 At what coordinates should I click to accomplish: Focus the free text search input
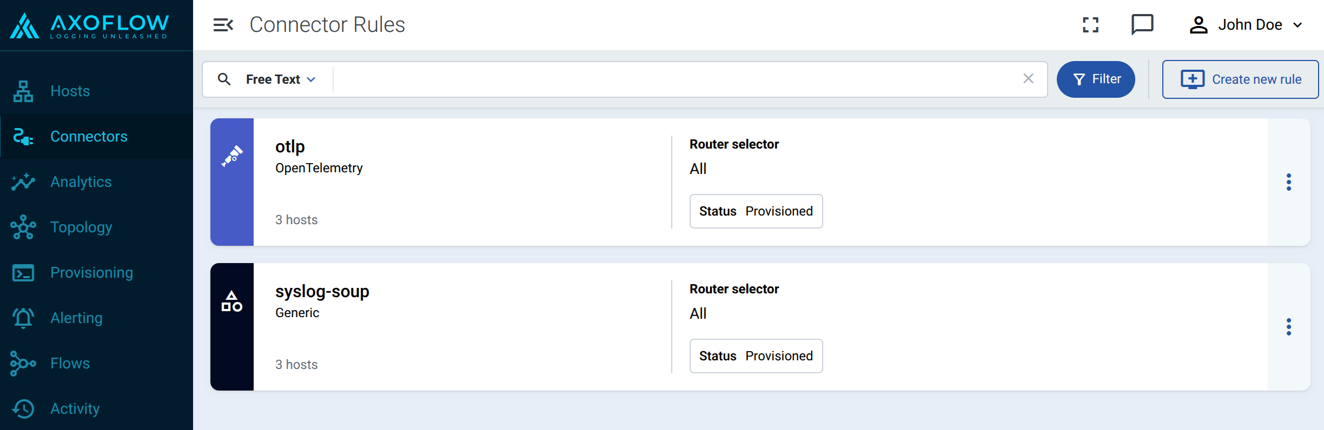coord(676,79)
